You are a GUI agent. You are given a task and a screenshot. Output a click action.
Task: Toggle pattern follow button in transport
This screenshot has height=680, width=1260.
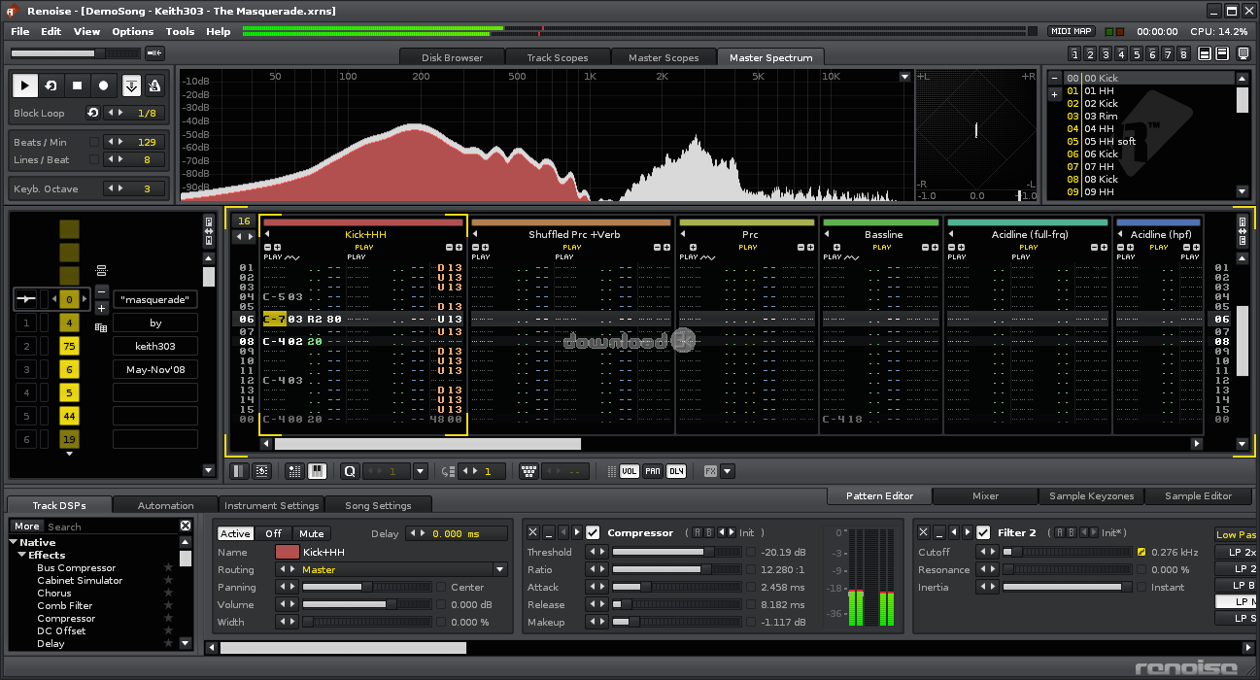click(132, 85)
